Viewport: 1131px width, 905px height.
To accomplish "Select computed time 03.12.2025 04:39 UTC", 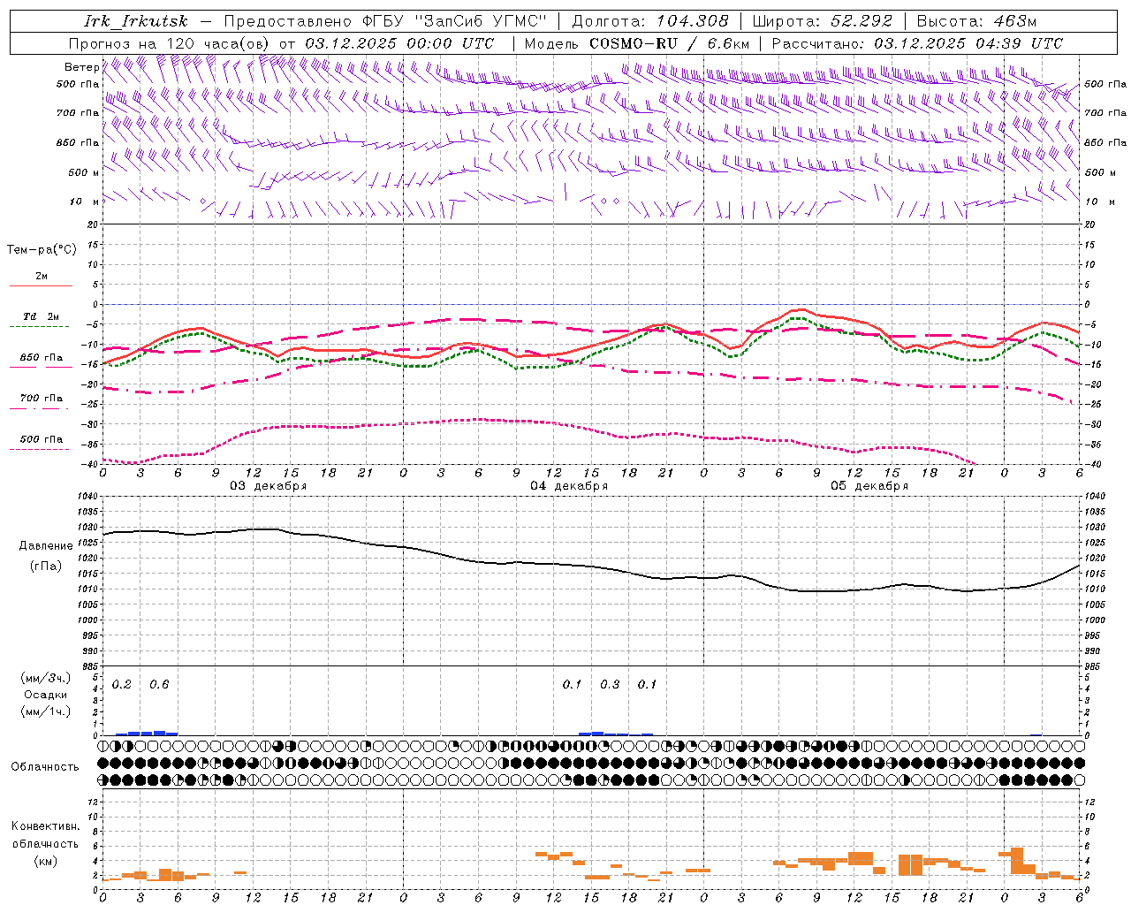I will point(968,43).
